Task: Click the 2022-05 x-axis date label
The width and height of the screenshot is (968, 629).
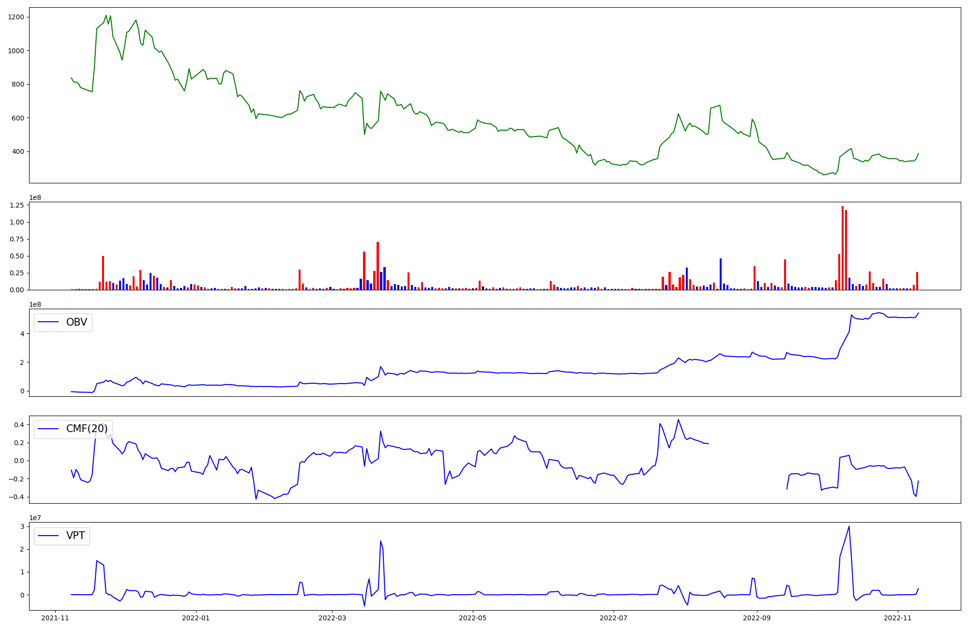Action: 472,618
